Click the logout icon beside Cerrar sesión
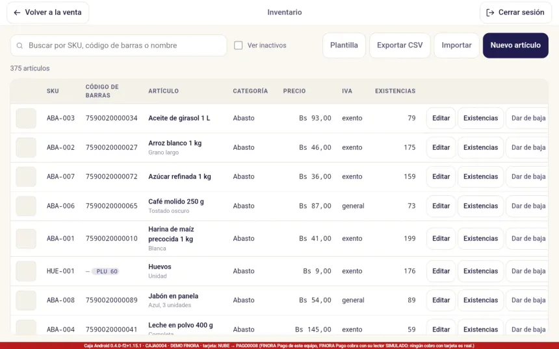The height and width of the screenshot is (349, 559). [490, 12]
